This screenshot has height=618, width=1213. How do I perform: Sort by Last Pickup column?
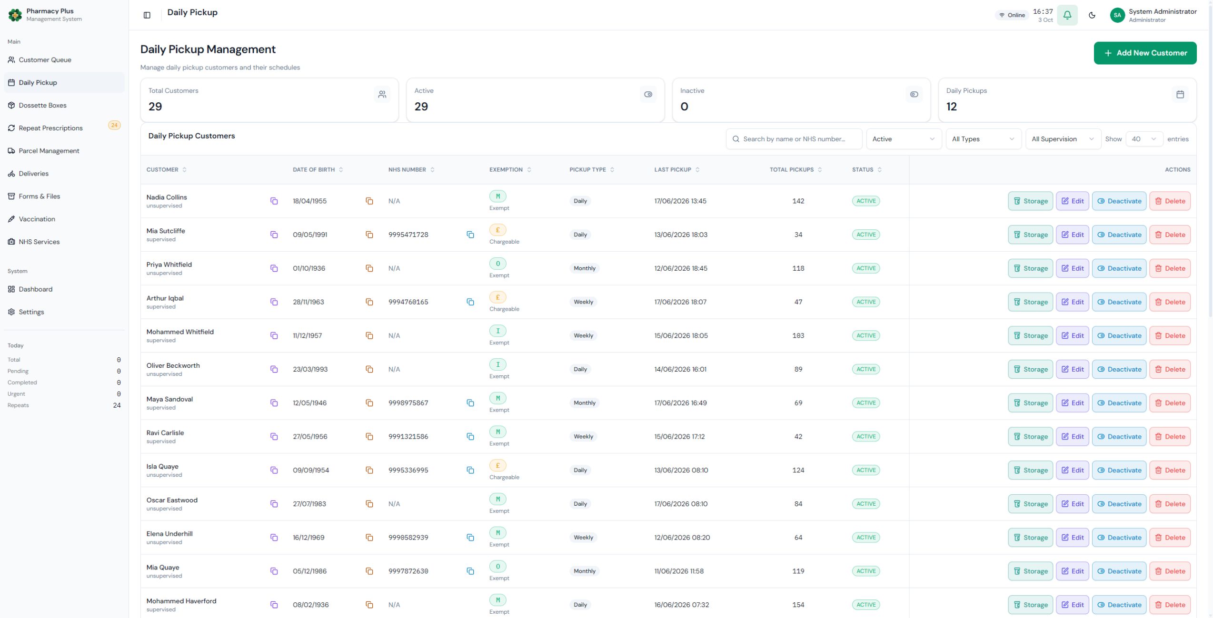677,170
